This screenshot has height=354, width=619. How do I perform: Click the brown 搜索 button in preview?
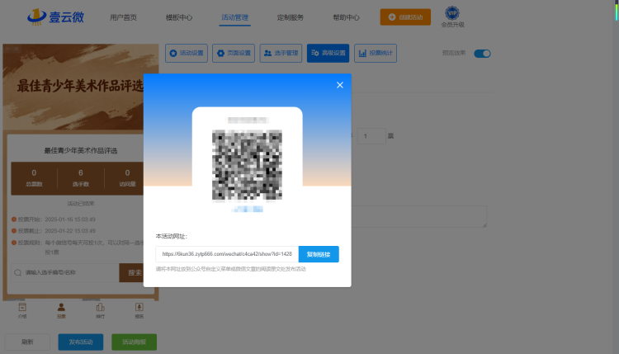coord(132,272)
